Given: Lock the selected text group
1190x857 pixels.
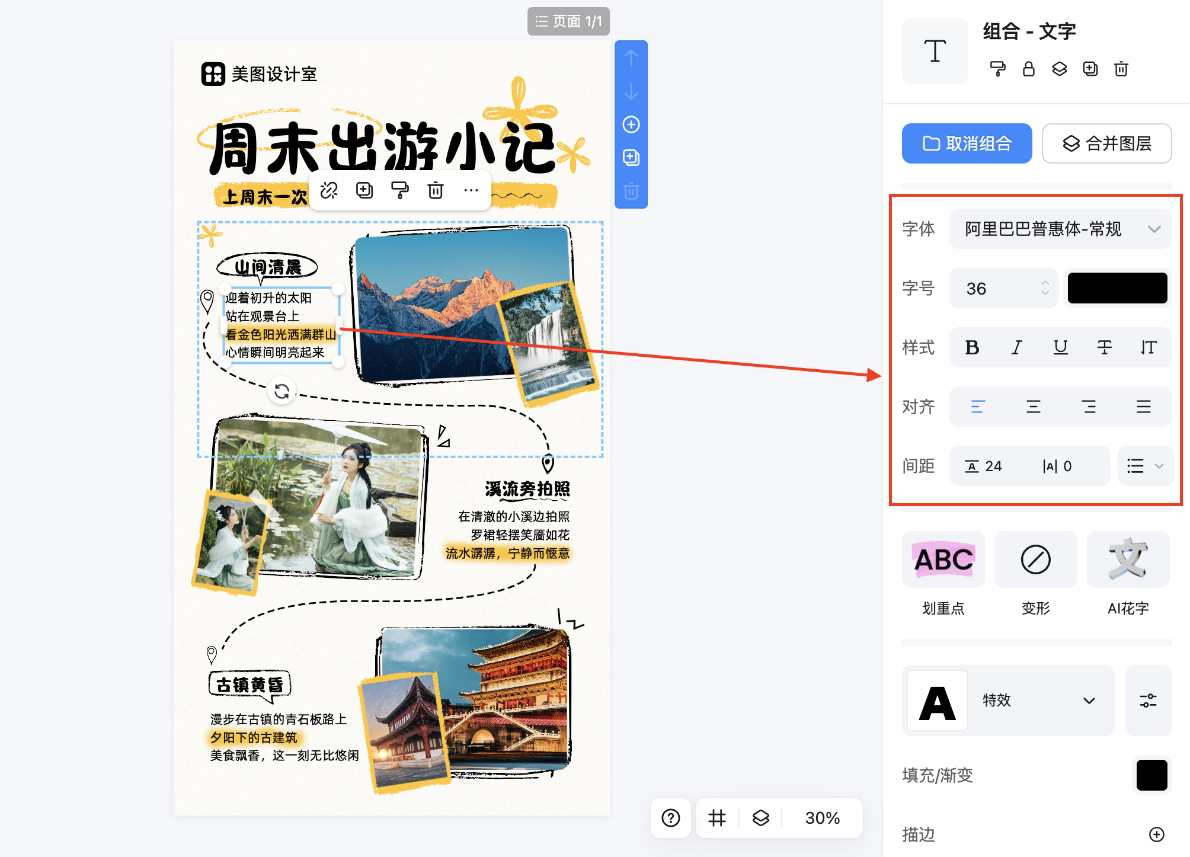Looking at the screenshot, I should pyautogui.click(x=1029, y=69).
